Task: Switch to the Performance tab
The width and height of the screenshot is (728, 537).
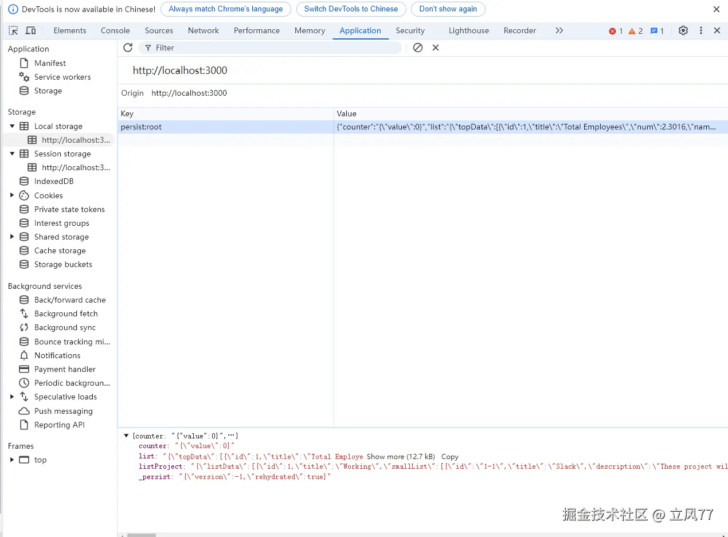Action: [x=257, y=30]
